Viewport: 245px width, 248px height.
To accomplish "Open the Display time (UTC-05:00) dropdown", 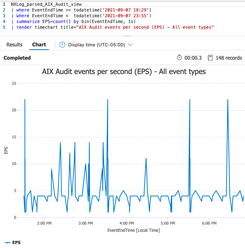I will (96, 45).
